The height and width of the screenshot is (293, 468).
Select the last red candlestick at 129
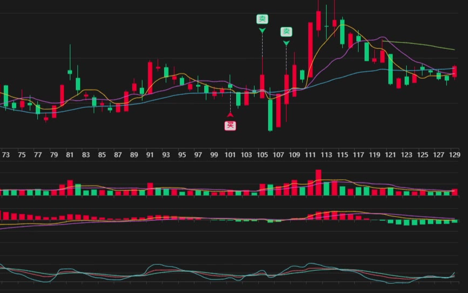(x=454, y=72)
